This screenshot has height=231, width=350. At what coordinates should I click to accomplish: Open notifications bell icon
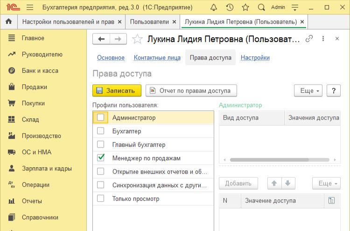pos(214,7)
